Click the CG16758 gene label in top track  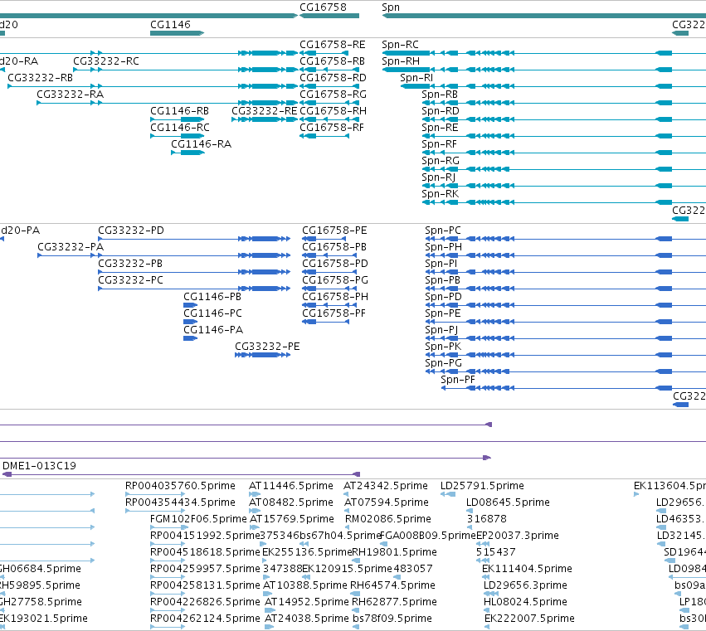[x=323, y=7]
